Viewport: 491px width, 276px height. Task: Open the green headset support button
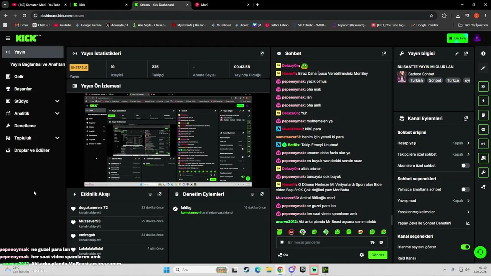click(480, 252)
